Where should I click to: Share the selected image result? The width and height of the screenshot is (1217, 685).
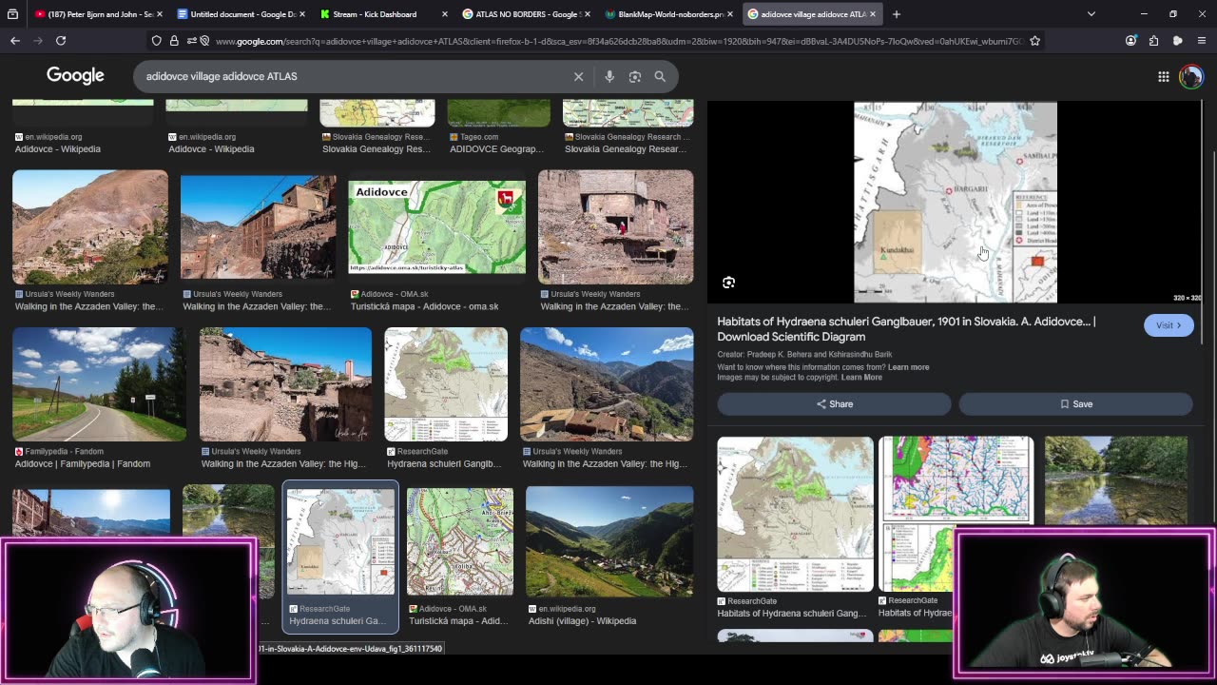[x=834, y=404]
